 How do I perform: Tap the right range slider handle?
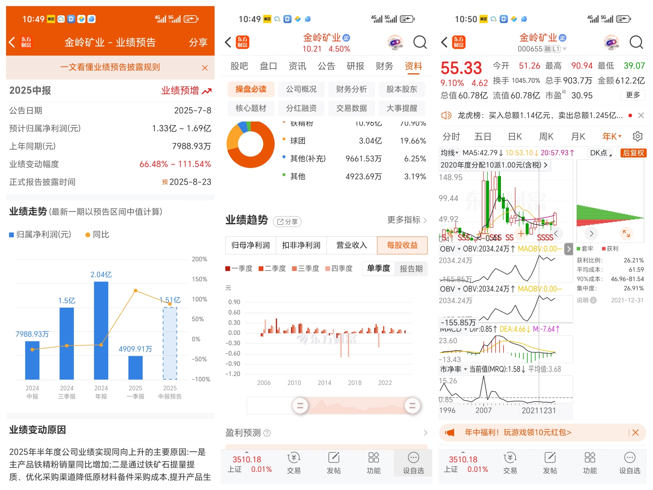(412, 406)
